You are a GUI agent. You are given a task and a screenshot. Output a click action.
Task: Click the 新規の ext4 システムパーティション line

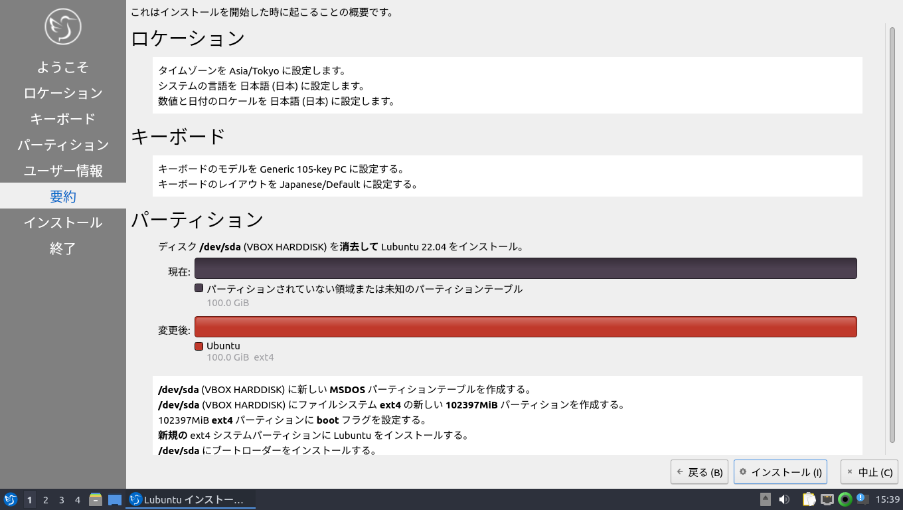(313, 436)
